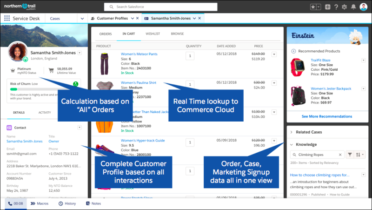Click the TrailFit Blaze watch thumbnail
This screenshot has height=210, width=372.
click(298, 67)
